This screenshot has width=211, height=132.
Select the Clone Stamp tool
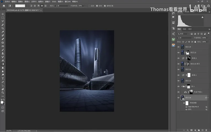3,53
